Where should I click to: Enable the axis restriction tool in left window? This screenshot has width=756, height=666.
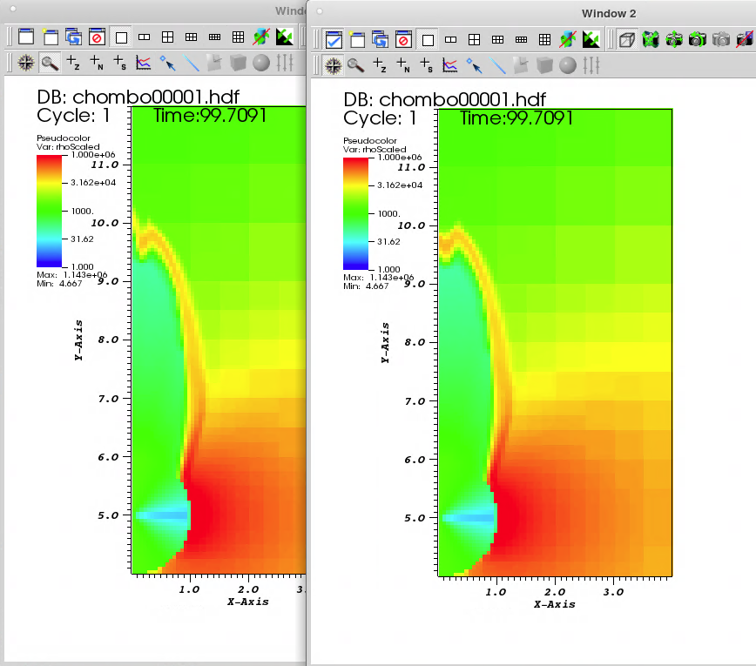point(285,63)
